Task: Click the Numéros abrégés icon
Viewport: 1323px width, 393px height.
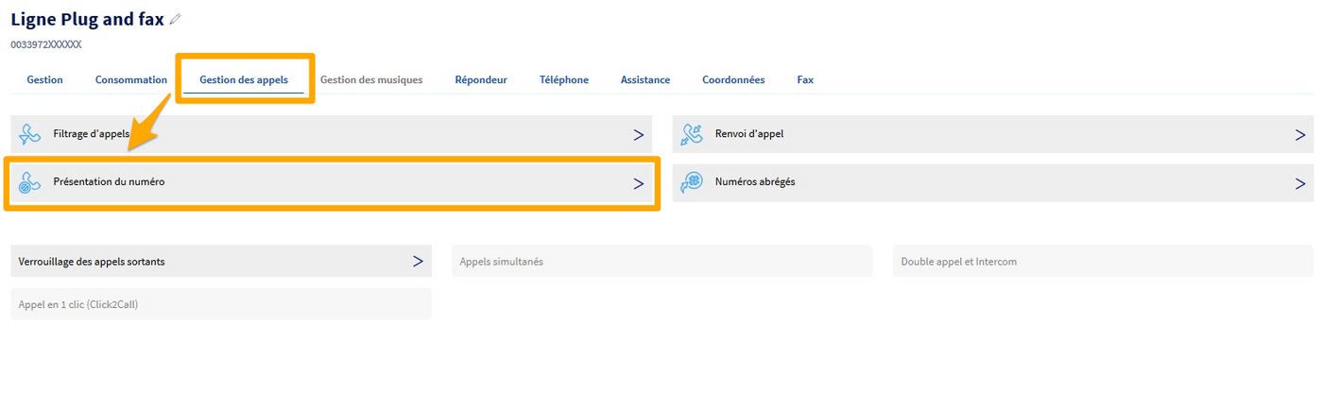Action: pyautogui.click(x=692, y=182)
